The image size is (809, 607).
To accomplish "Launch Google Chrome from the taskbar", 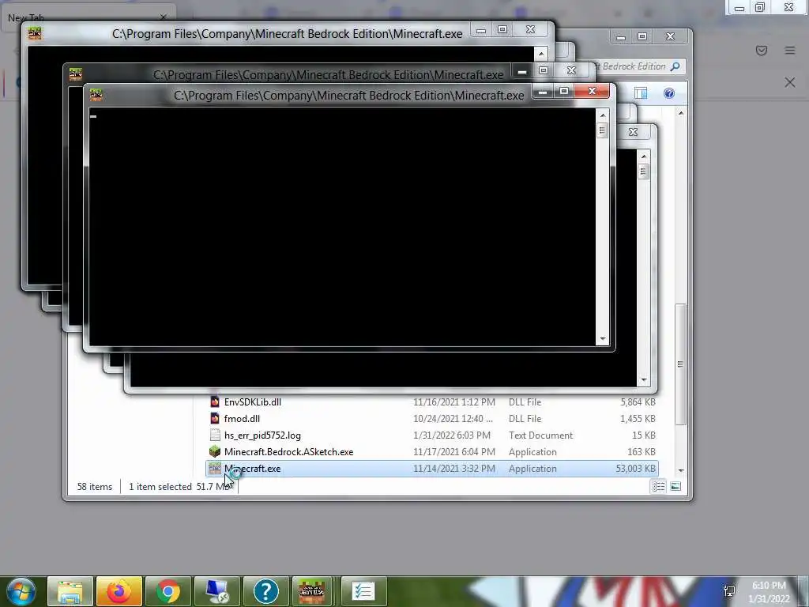I will click(x=168, y=591).
